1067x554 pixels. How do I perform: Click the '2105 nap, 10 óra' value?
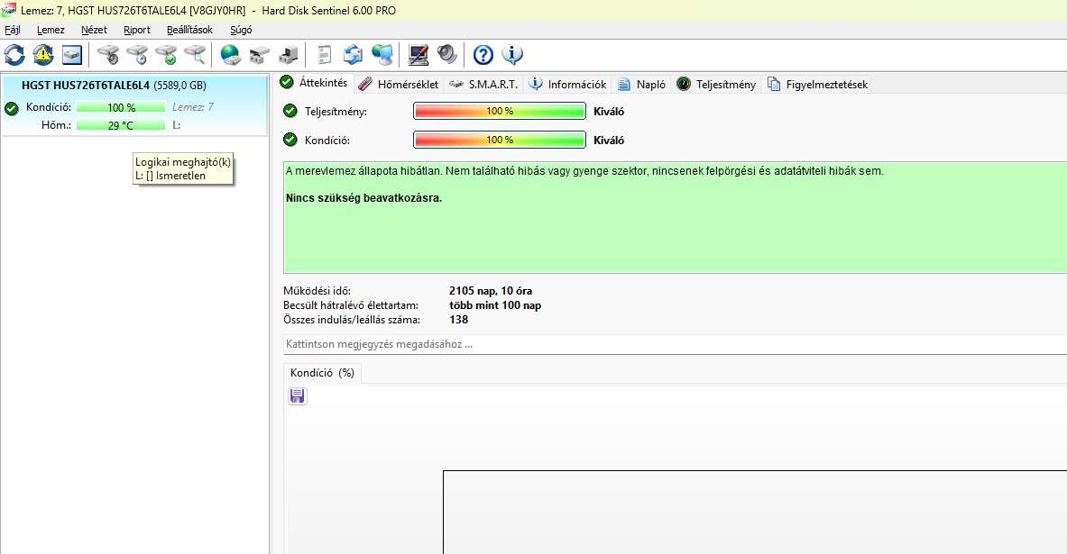tap(491, 291)
